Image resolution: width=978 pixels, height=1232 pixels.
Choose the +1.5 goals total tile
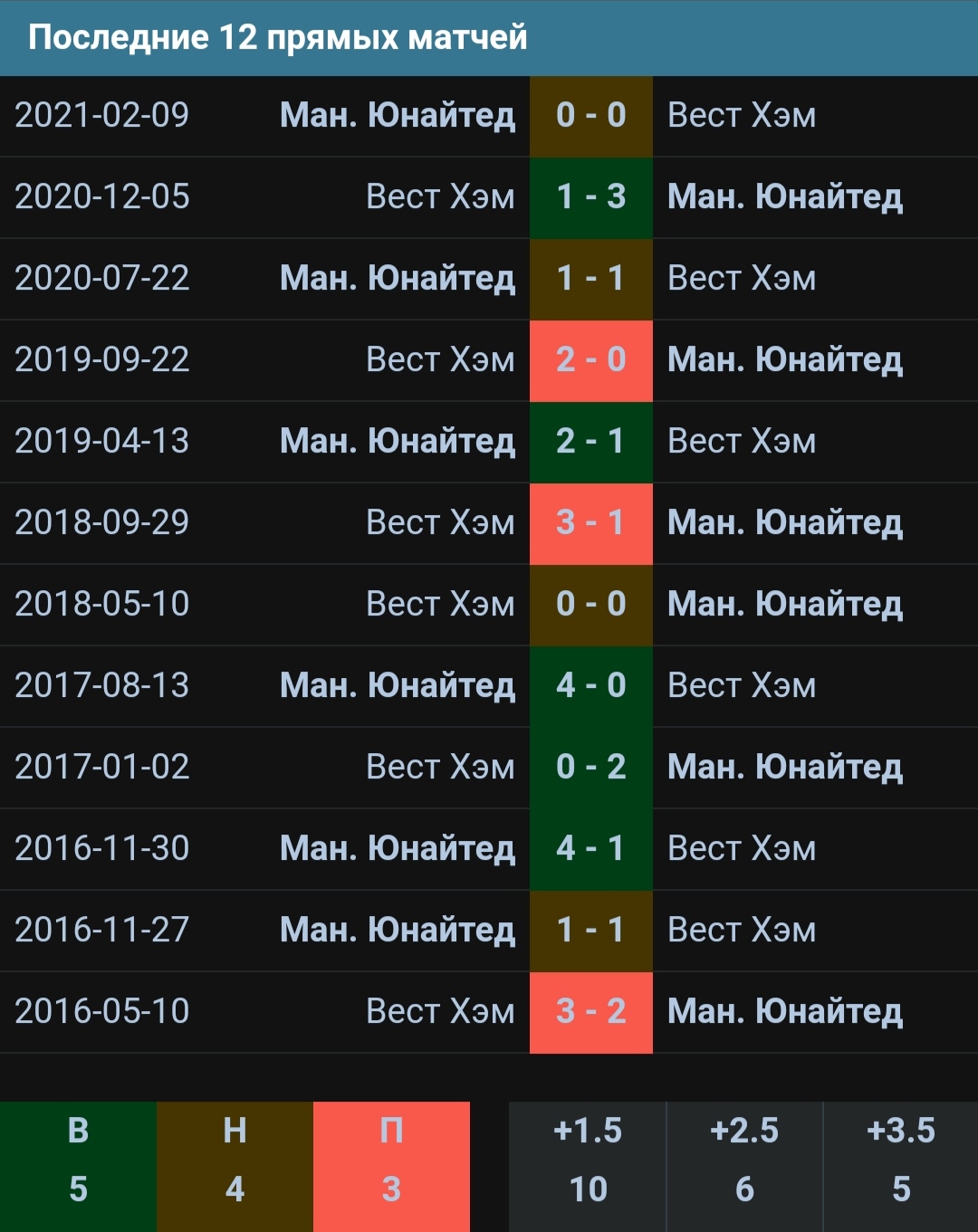(x=587, y=1167)
